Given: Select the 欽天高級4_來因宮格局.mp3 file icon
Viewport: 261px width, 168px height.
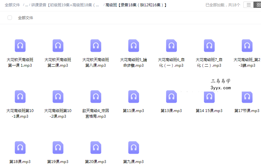Looking at the screenshot, I should coord(96,97).
